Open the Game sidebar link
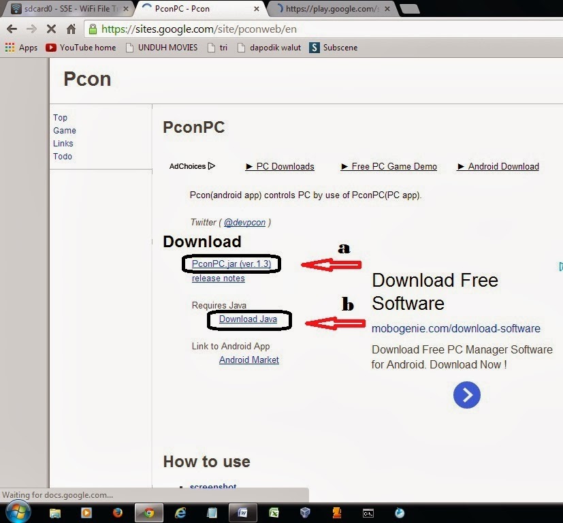The image size is (563, 523). pyautogui.click(x=64, y=130)
